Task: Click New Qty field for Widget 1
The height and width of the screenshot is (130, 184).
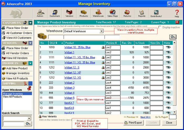Action: (x=156, y=53)
